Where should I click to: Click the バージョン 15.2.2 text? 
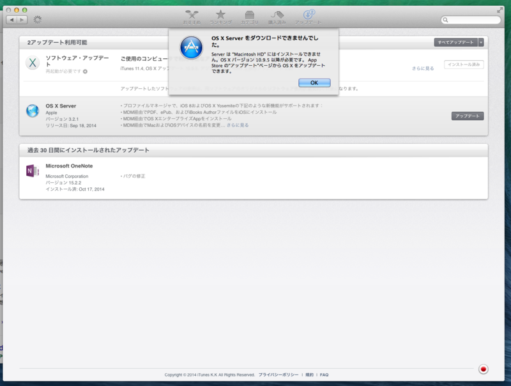tap(63, 183)
